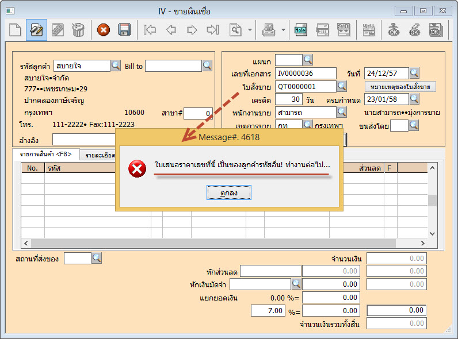Open customer code lookup magnifier

116,66
